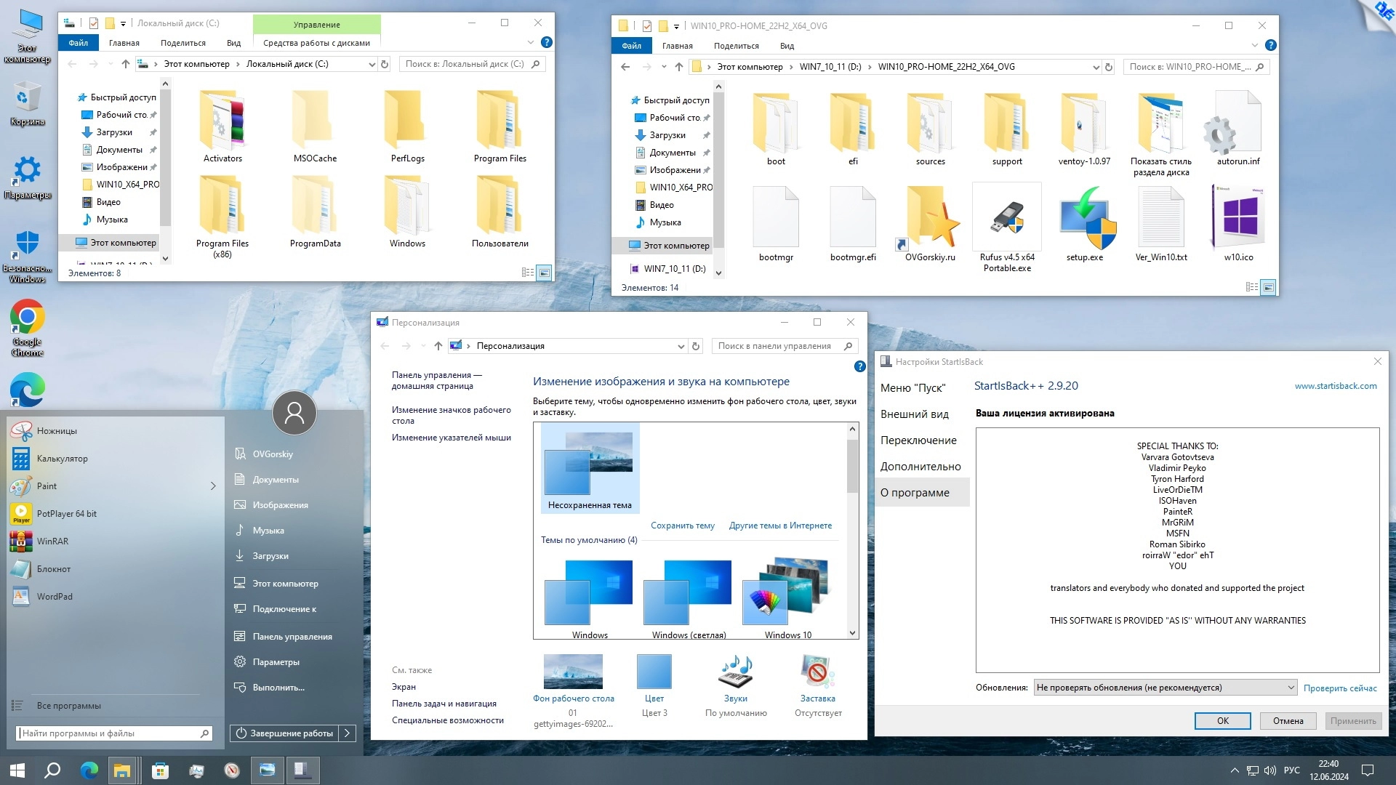
Task: Click Microsoft Edge icon on taskbar
Action: 89,770
